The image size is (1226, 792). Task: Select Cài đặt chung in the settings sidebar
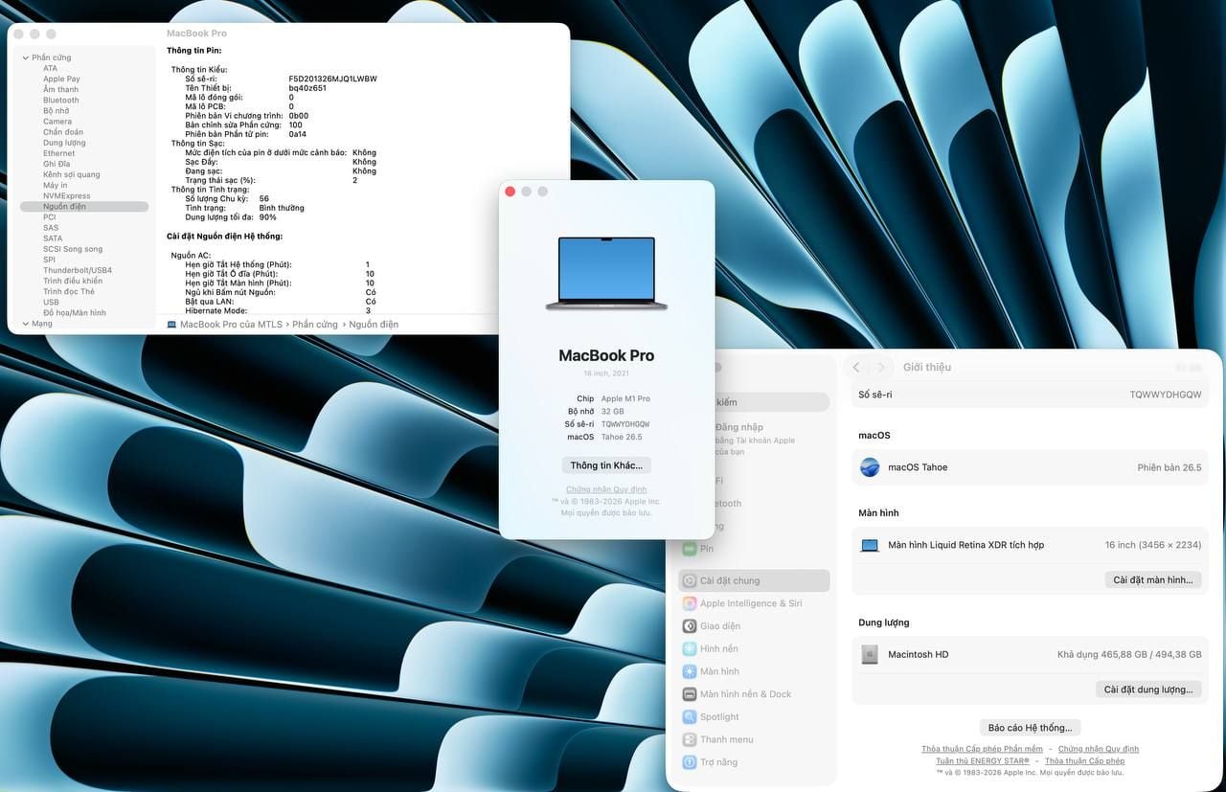[754, 580]
